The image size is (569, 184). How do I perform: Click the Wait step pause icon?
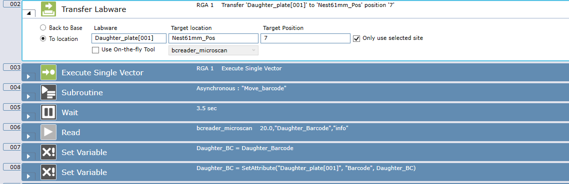[48, 112]
